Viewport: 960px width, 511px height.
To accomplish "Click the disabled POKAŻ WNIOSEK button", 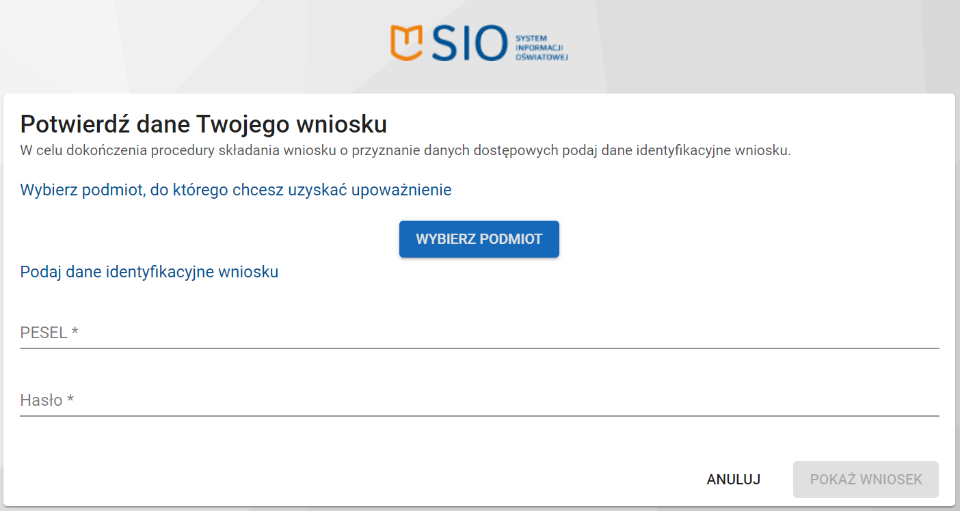I will 865,479.
